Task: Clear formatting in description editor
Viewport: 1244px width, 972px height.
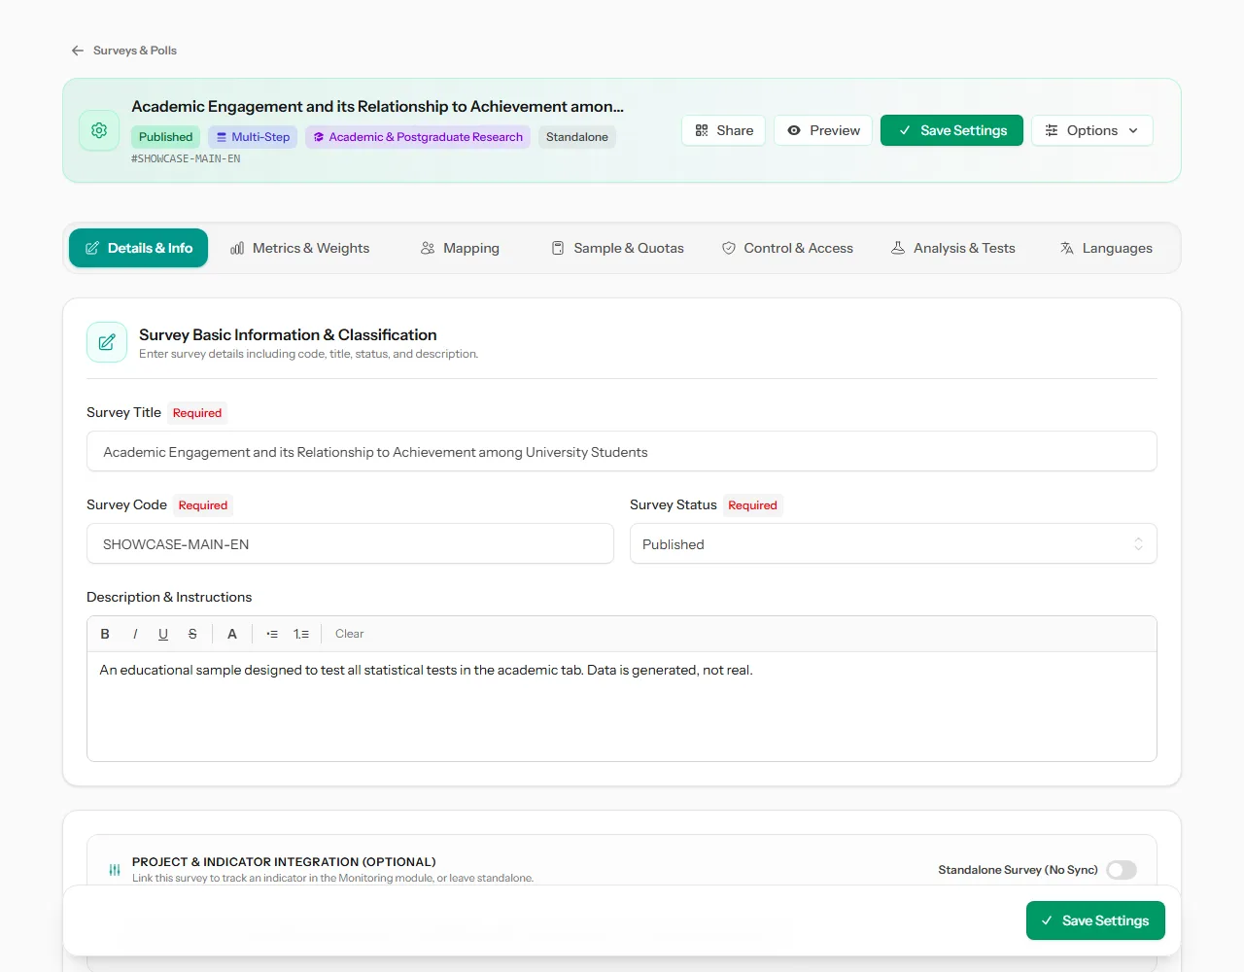Action: click(x=350, y=634)
